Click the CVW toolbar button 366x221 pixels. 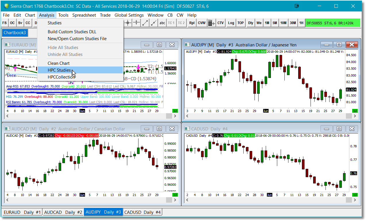coord(202,23)
